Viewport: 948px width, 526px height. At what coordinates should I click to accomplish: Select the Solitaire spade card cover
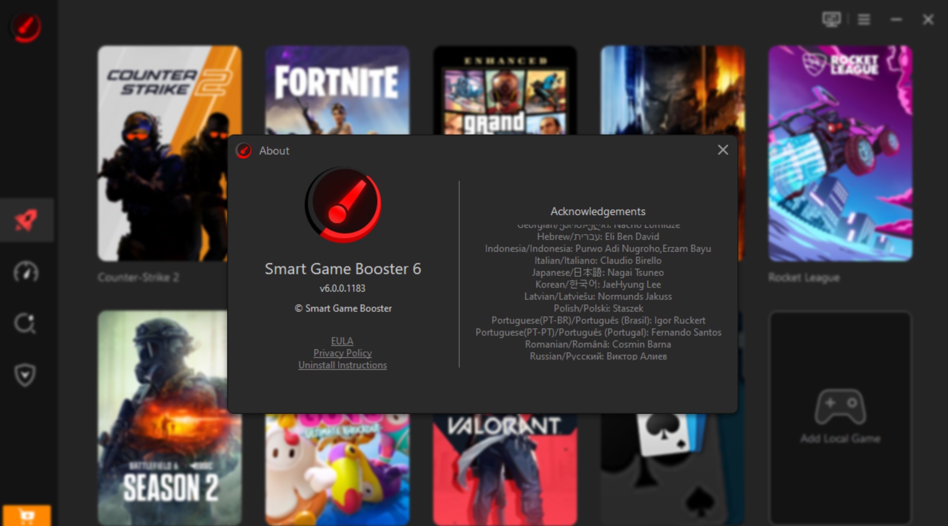[x=672, y=470]
